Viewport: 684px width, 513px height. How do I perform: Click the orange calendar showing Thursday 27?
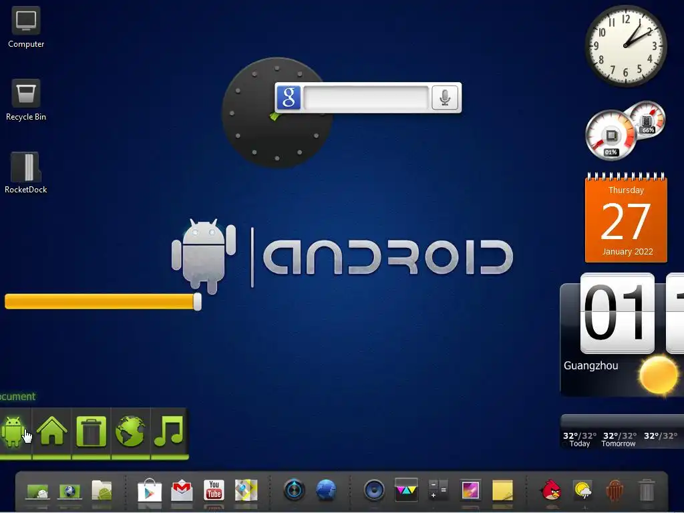tap(626, 218)
